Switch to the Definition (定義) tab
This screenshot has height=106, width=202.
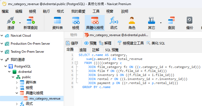pos(70,50)
